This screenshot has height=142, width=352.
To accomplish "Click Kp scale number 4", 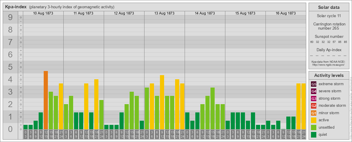I will pyautogui.click(x=10, y=80).
